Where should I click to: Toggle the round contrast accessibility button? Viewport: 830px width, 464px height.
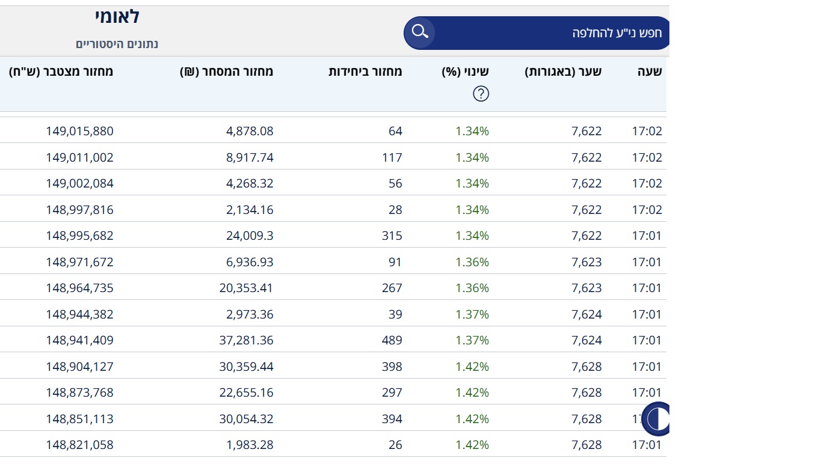tap(656, 419)
